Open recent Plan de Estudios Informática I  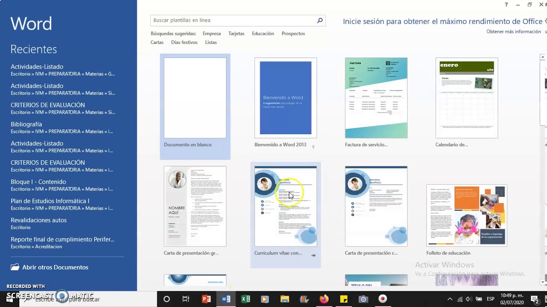62,204
